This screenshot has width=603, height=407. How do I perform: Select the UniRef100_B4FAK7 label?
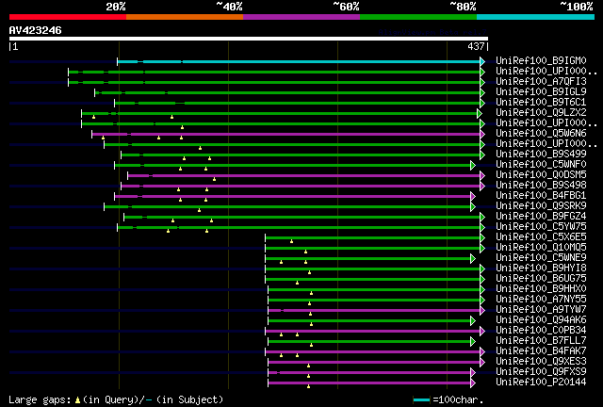[541, 351]
